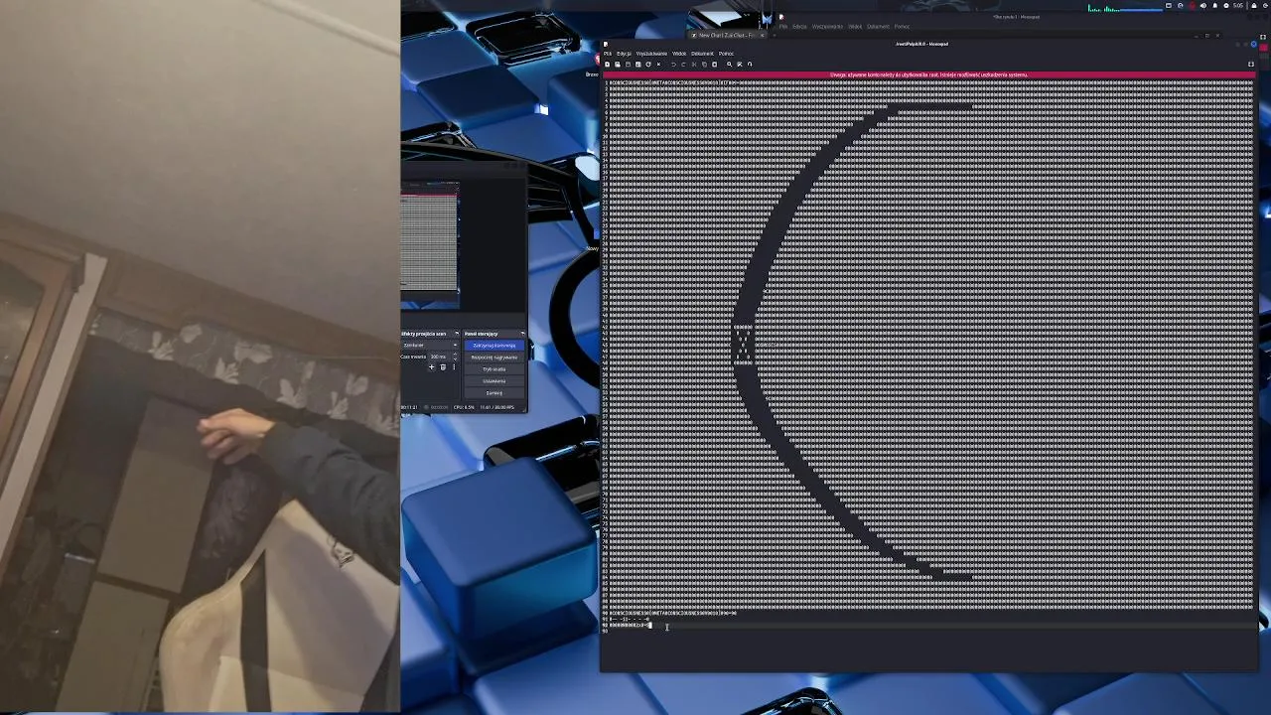The height and width of the screenshot is (715, 1271).
Task: Click the CPU usage text in OBS status bar
Action: [464, 407]
